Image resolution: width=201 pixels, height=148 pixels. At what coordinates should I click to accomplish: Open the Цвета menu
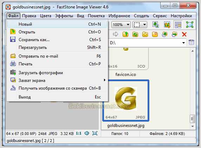(46, 16)
